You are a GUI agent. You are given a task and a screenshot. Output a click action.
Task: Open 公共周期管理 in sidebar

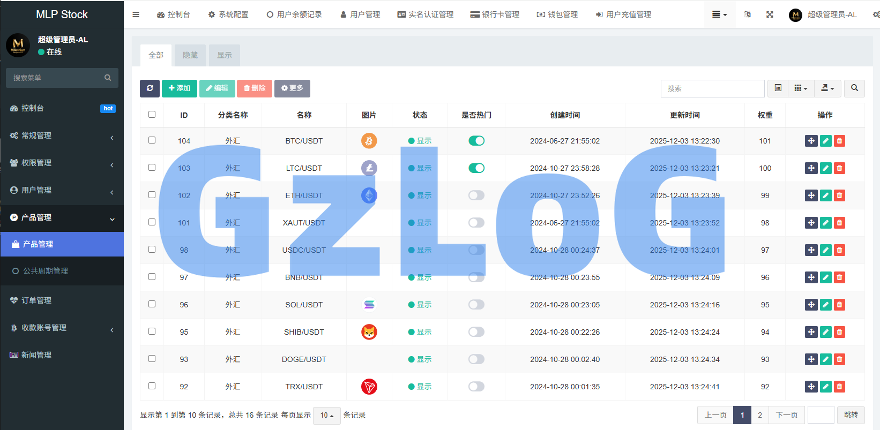[46, 271]
